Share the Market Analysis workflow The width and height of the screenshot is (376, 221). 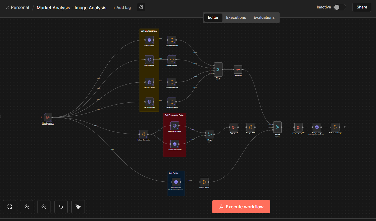361,7
